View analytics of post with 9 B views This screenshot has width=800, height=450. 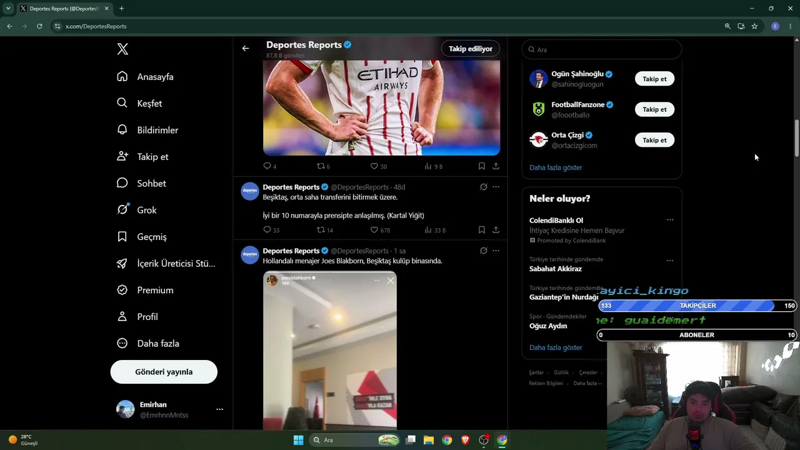click(x=433, y=166)
